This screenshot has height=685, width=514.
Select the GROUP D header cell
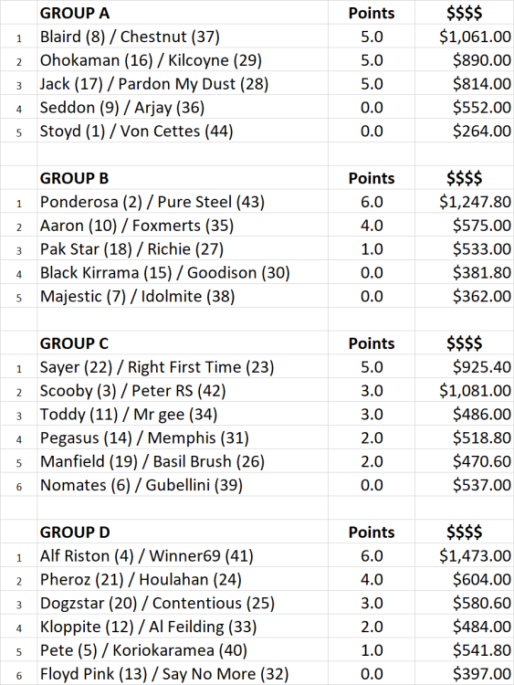tap(183, 532)
